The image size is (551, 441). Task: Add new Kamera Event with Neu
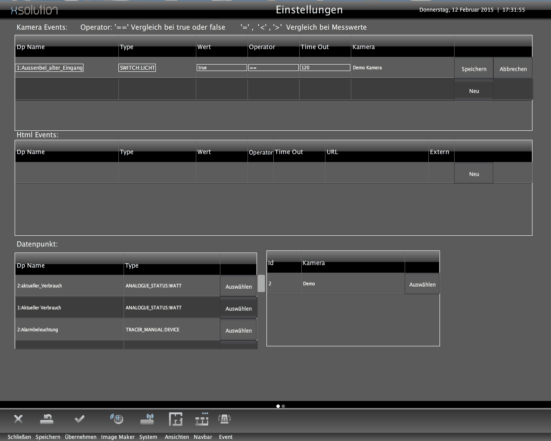[x=474, y=91]
